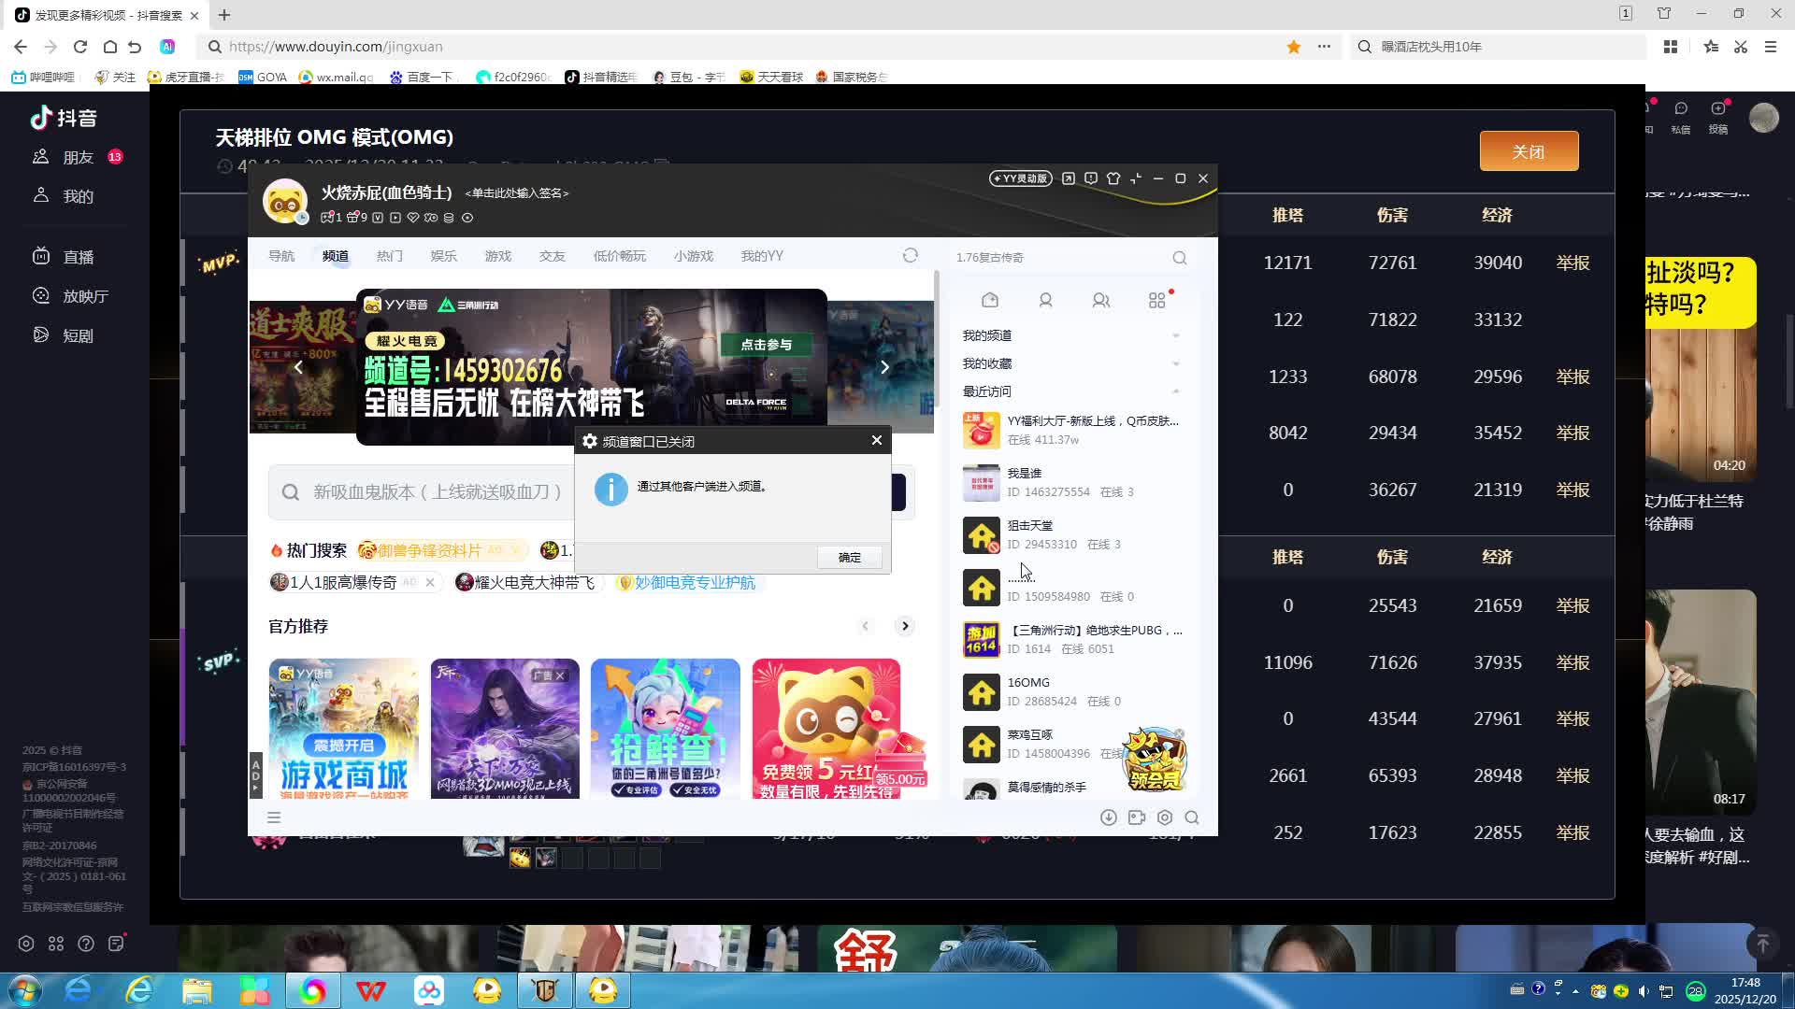Click the refresh icon beside 我的YY tab

(910, 256)
